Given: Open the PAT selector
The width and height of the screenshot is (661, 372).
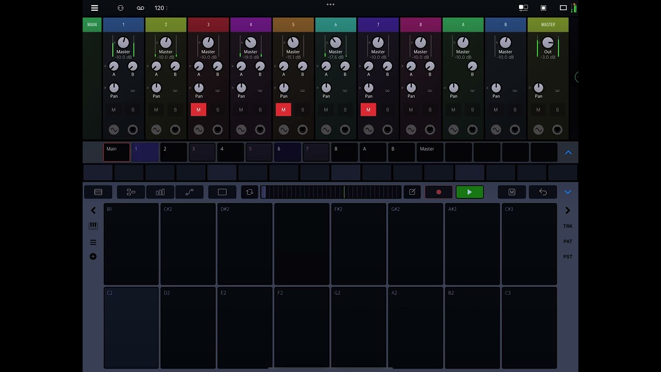Looking at the screenshot, I should pos(568,241).
